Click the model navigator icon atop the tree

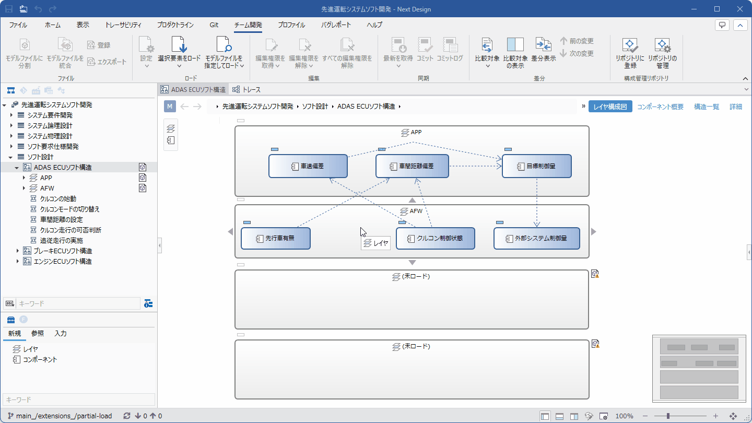tap(10, 90)
